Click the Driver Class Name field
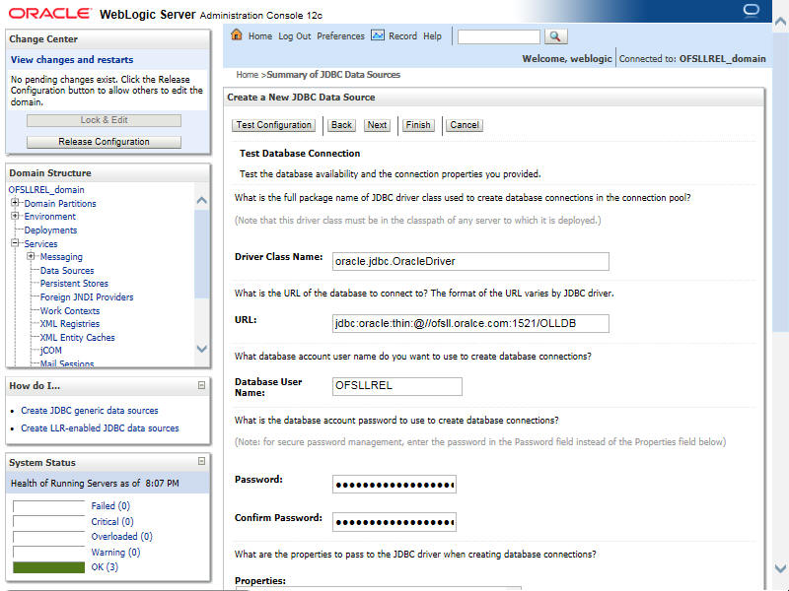This screenshot has height=591, width=789. click(470, 261)
